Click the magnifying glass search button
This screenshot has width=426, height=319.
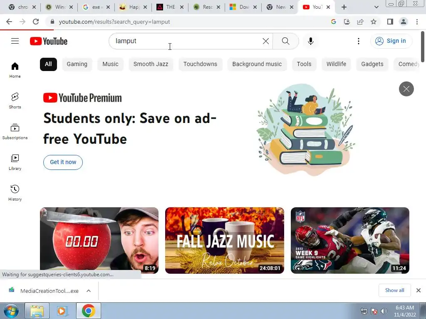point(285,41)
